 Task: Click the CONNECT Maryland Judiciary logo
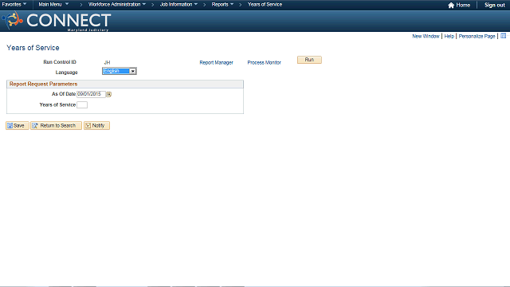[57, 22]
